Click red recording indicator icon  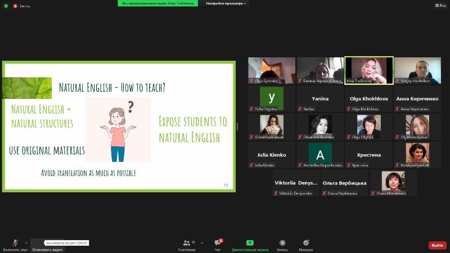pyautogui.click(x=15, y=6)
